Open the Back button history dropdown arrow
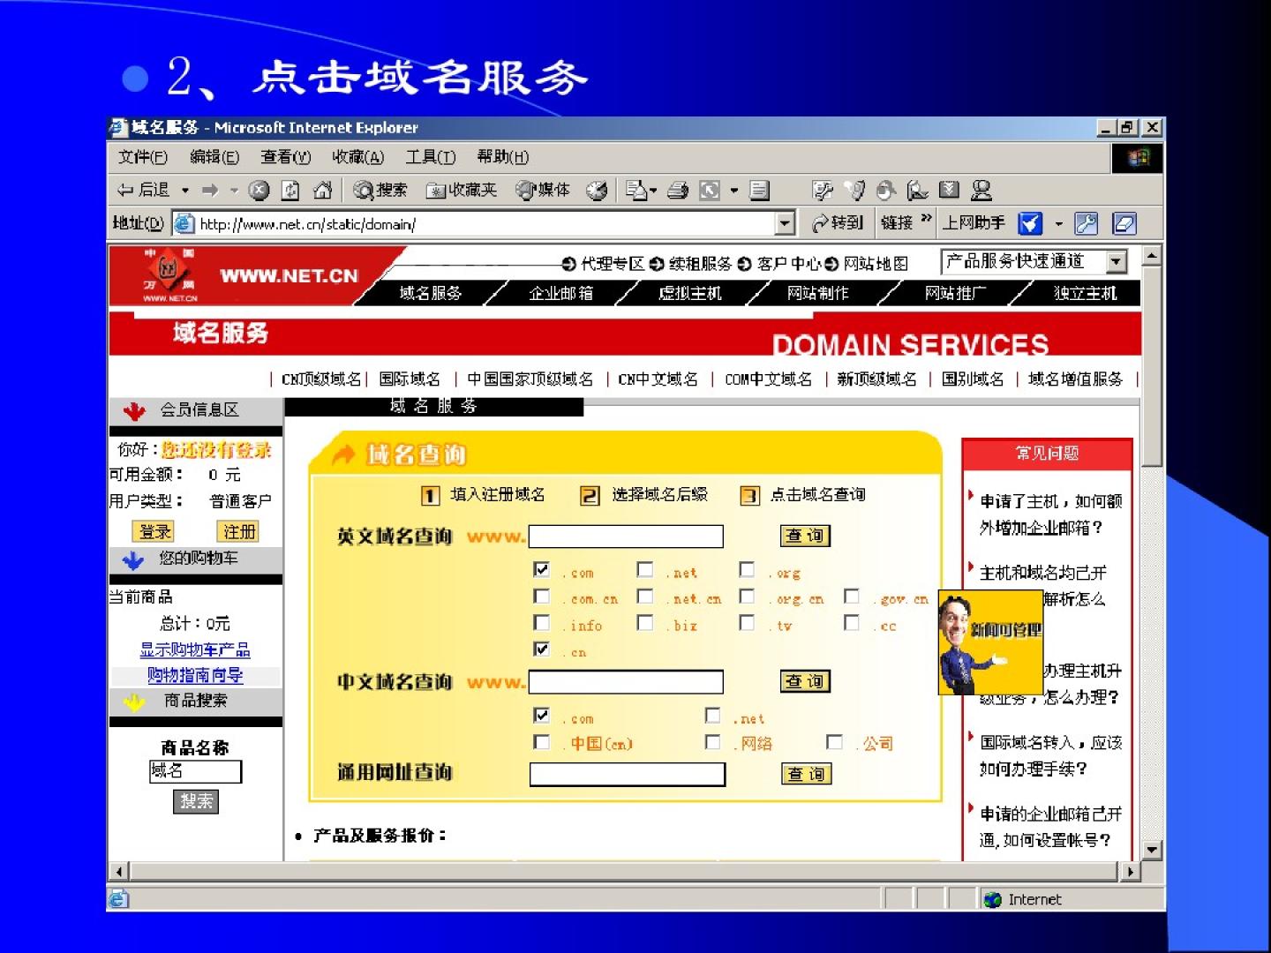This screenshot has height=953, width=1271. [185, 190]
